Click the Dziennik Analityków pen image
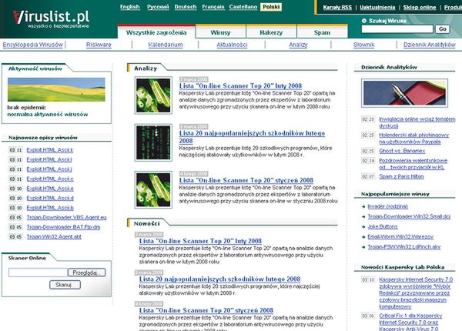 (404, 93)
